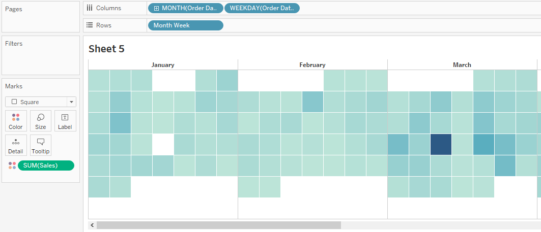This screenshot has height=232, width=541.
Task: Click the scroll left arrow
Action: point(92,225)
